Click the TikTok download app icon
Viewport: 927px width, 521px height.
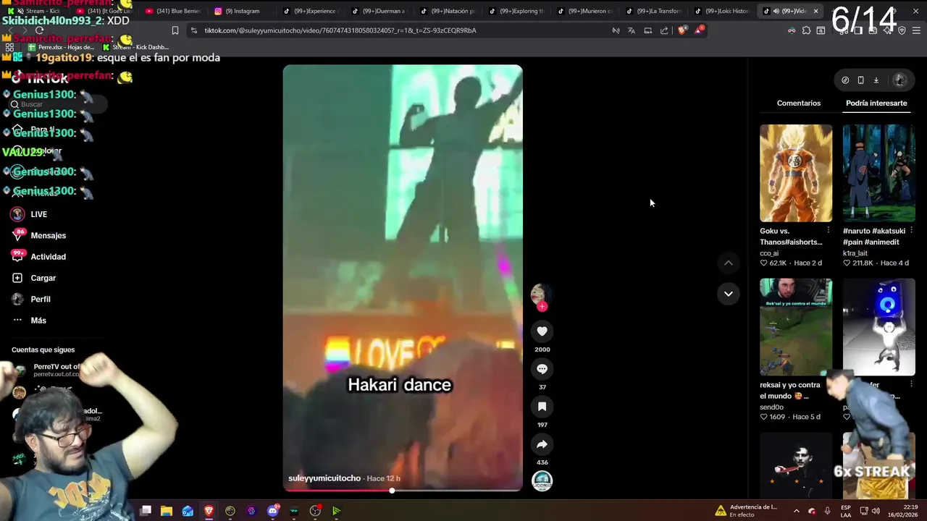pyautogui.click(x=876, y=80)
